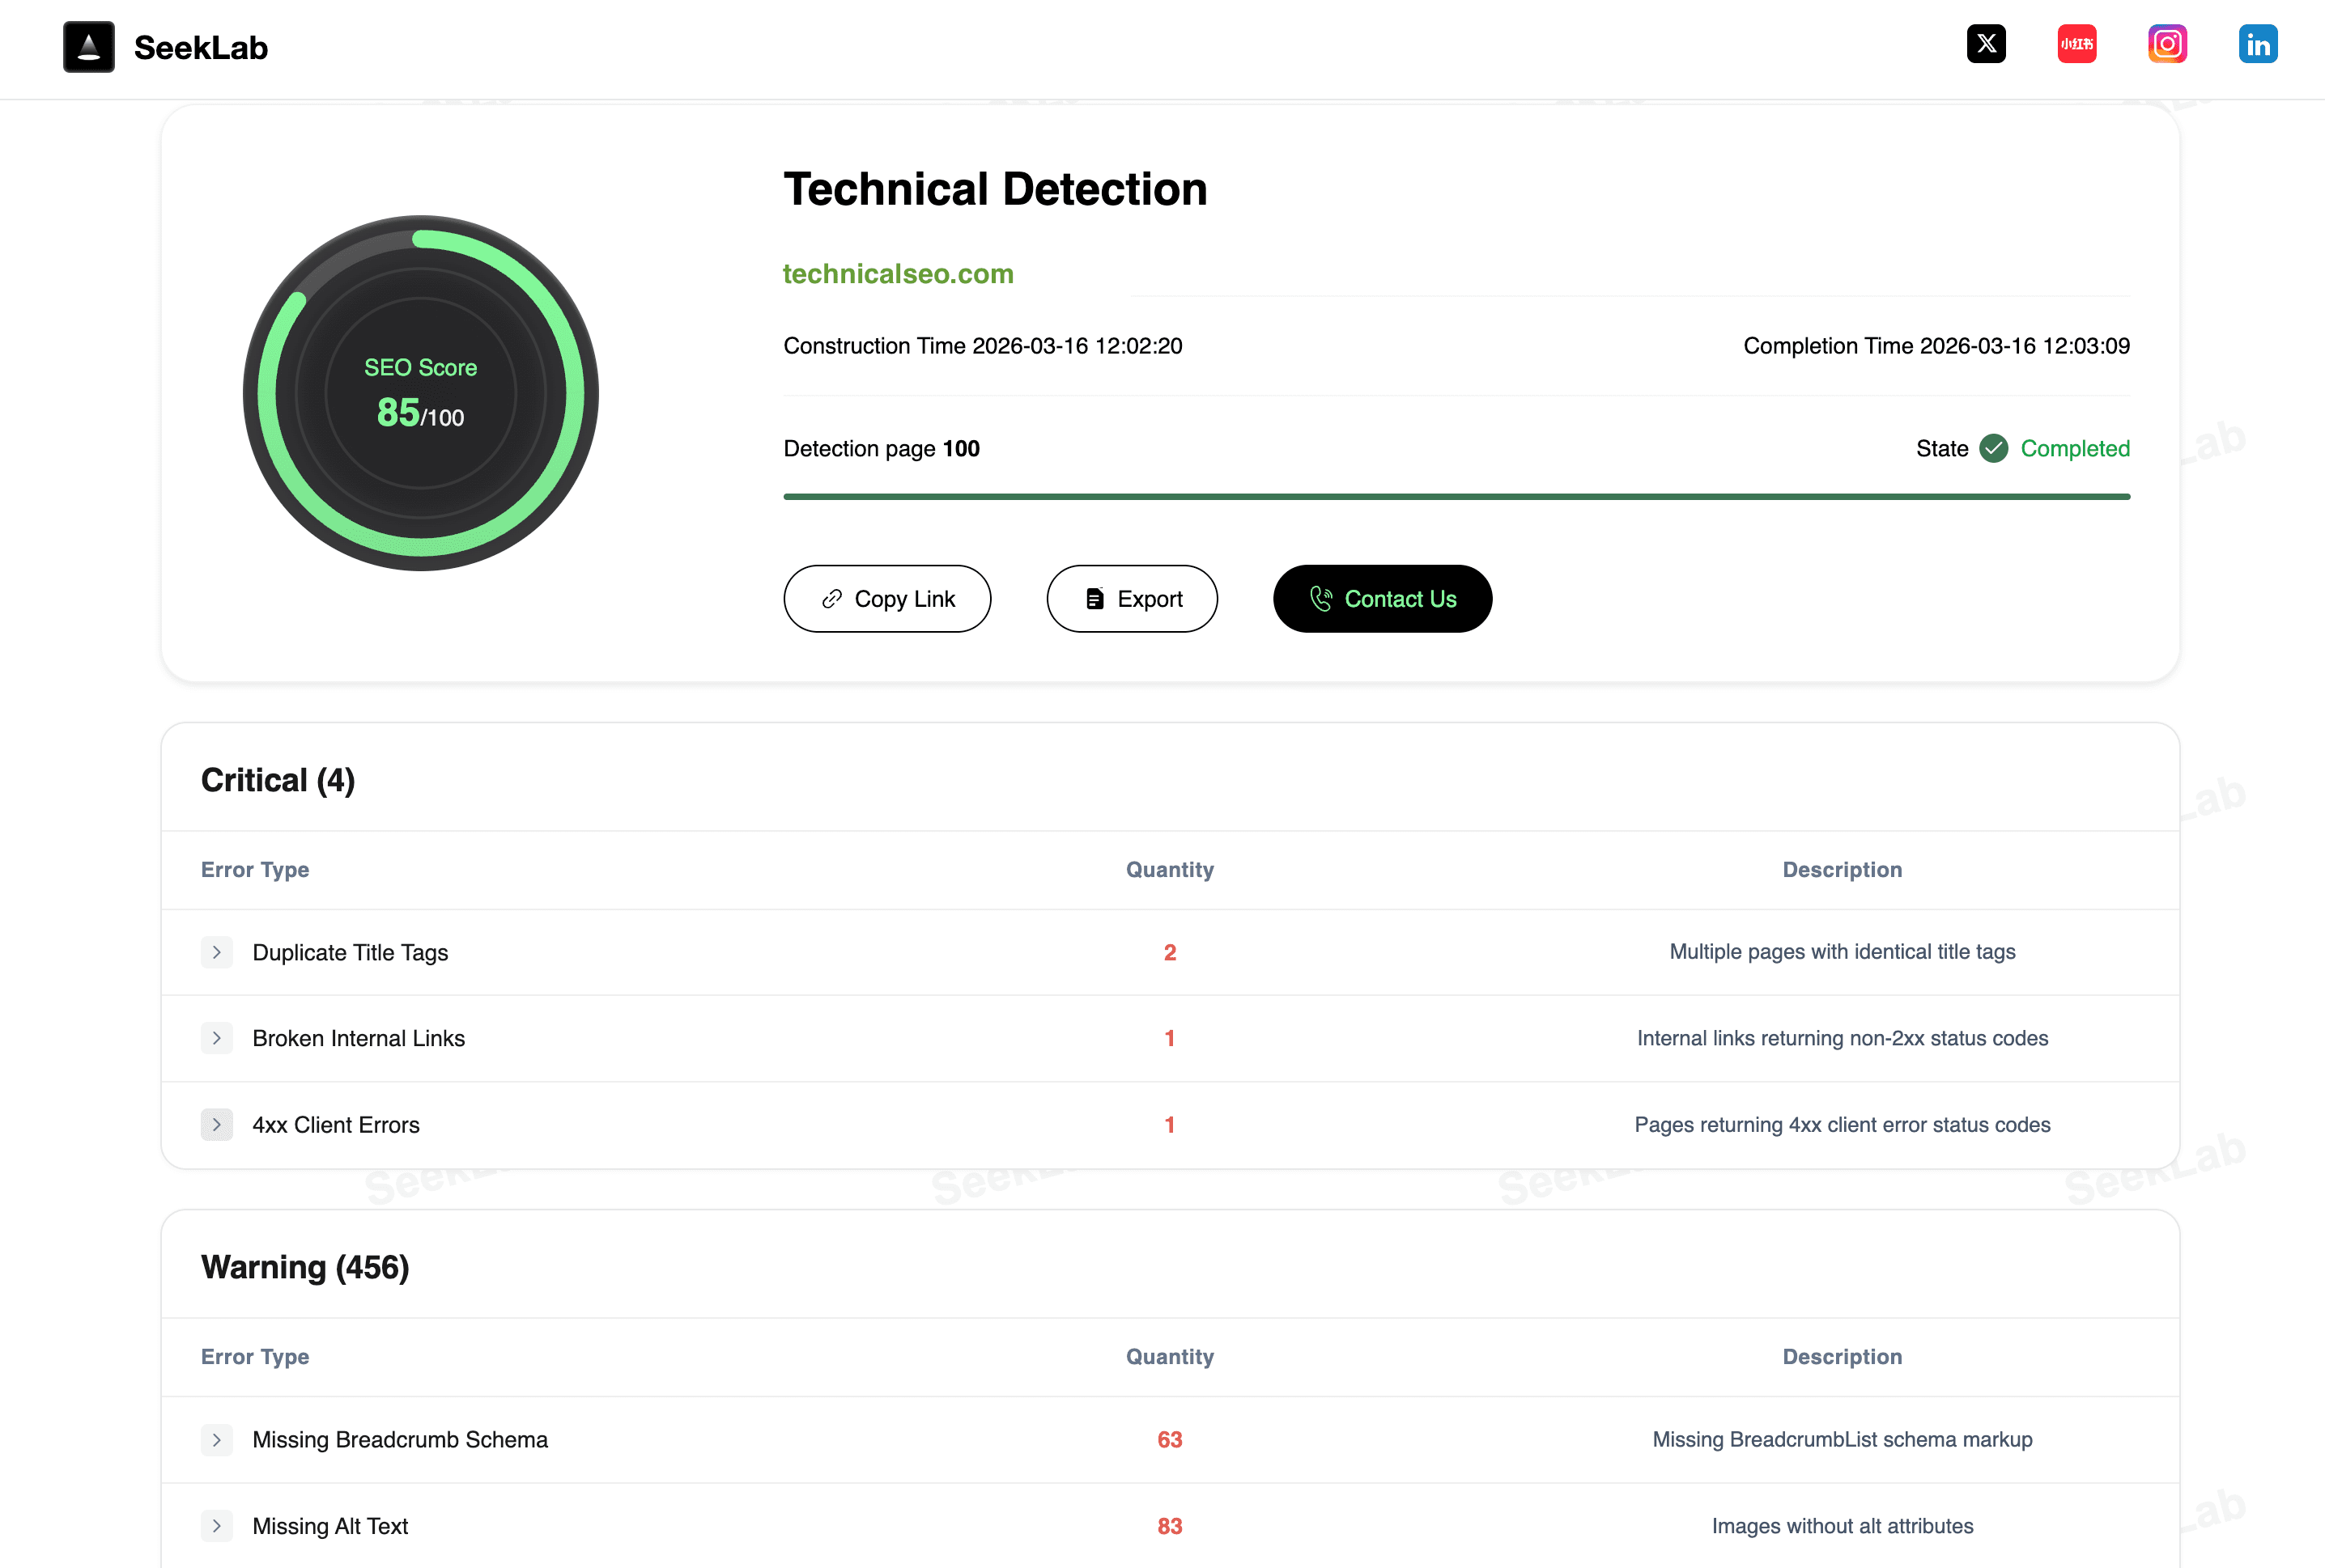Viewport: 2325px width, 1568px height.
Task: Open the LinkedIn social icon
Action: coord(2258,44)
